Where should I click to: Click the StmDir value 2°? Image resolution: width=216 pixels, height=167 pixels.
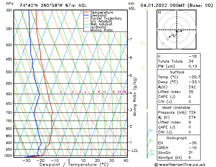[191, 153]
